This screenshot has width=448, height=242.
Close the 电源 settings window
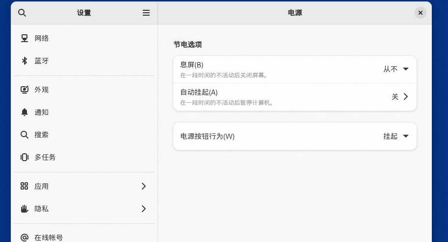(x=421, y=13)
